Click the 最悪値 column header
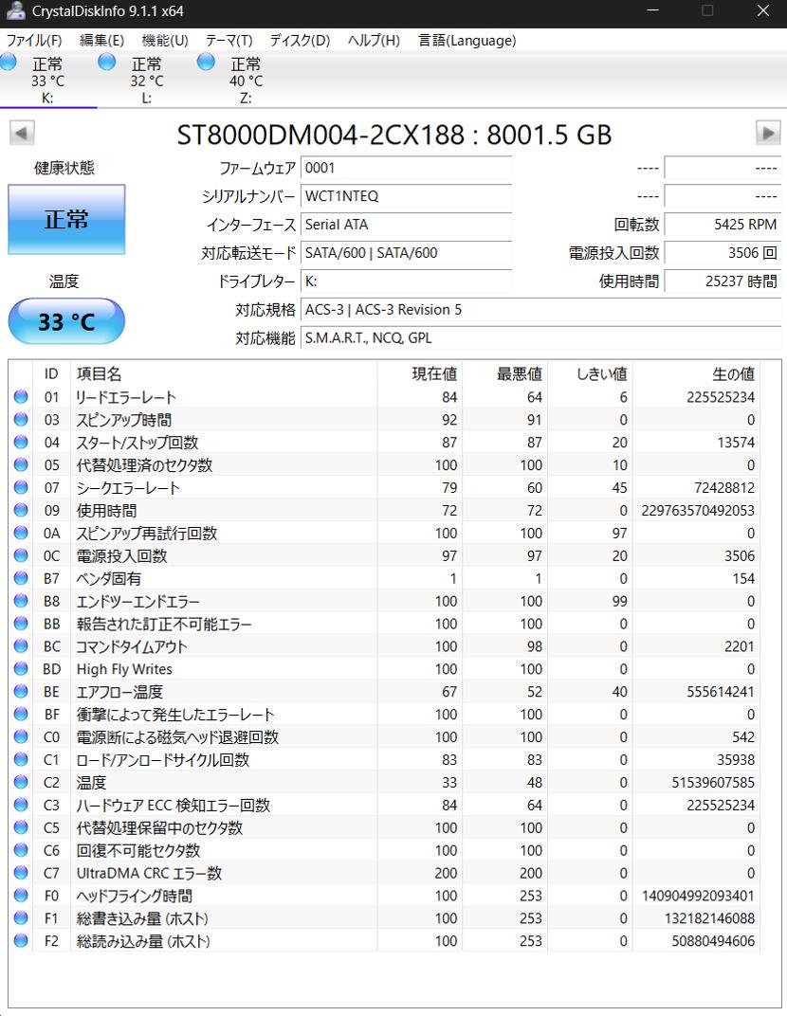787x1016 pixels. click(504, 373)
